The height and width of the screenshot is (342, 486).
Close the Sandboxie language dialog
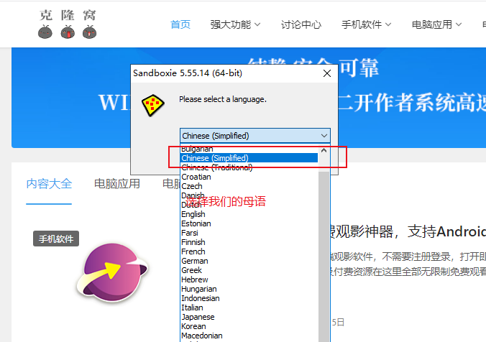(x=327, y=73)
